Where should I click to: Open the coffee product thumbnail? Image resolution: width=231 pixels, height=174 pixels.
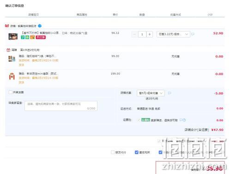(x=13, y=37)
